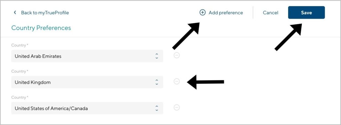This screenshot has height=125, width=341.
Task: Cancel the country preference changes
Action: [270, 13]
